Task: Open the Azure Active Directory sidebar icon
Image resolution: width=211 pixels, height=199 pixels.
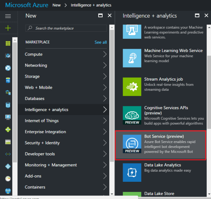Action: (8, 166)
